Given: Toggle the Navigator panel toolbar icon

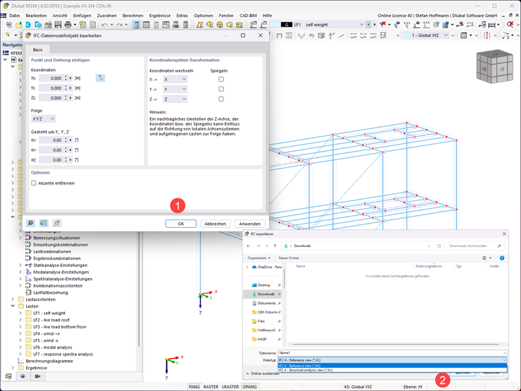Looking at the screenshot, I should pos(136,25).
